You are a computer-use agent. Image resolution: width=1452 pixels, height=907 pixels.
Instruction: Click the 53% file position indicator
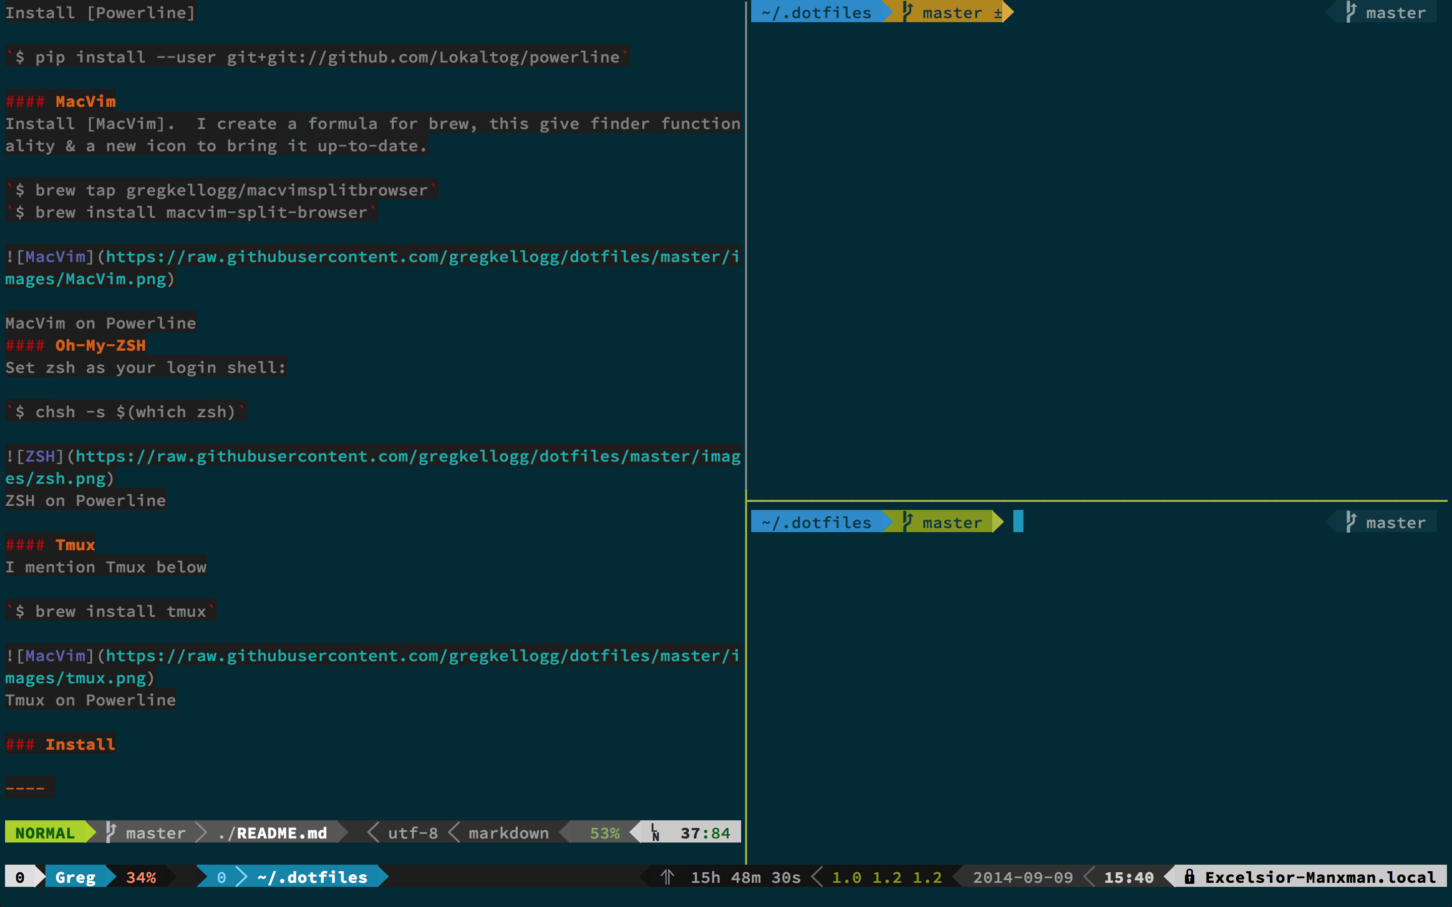coord(604,832)
